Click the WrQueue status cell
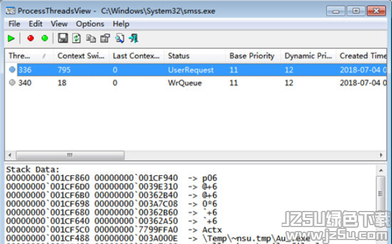The width and height of the screenshot is (392, 244). click(x=185, y=83)
